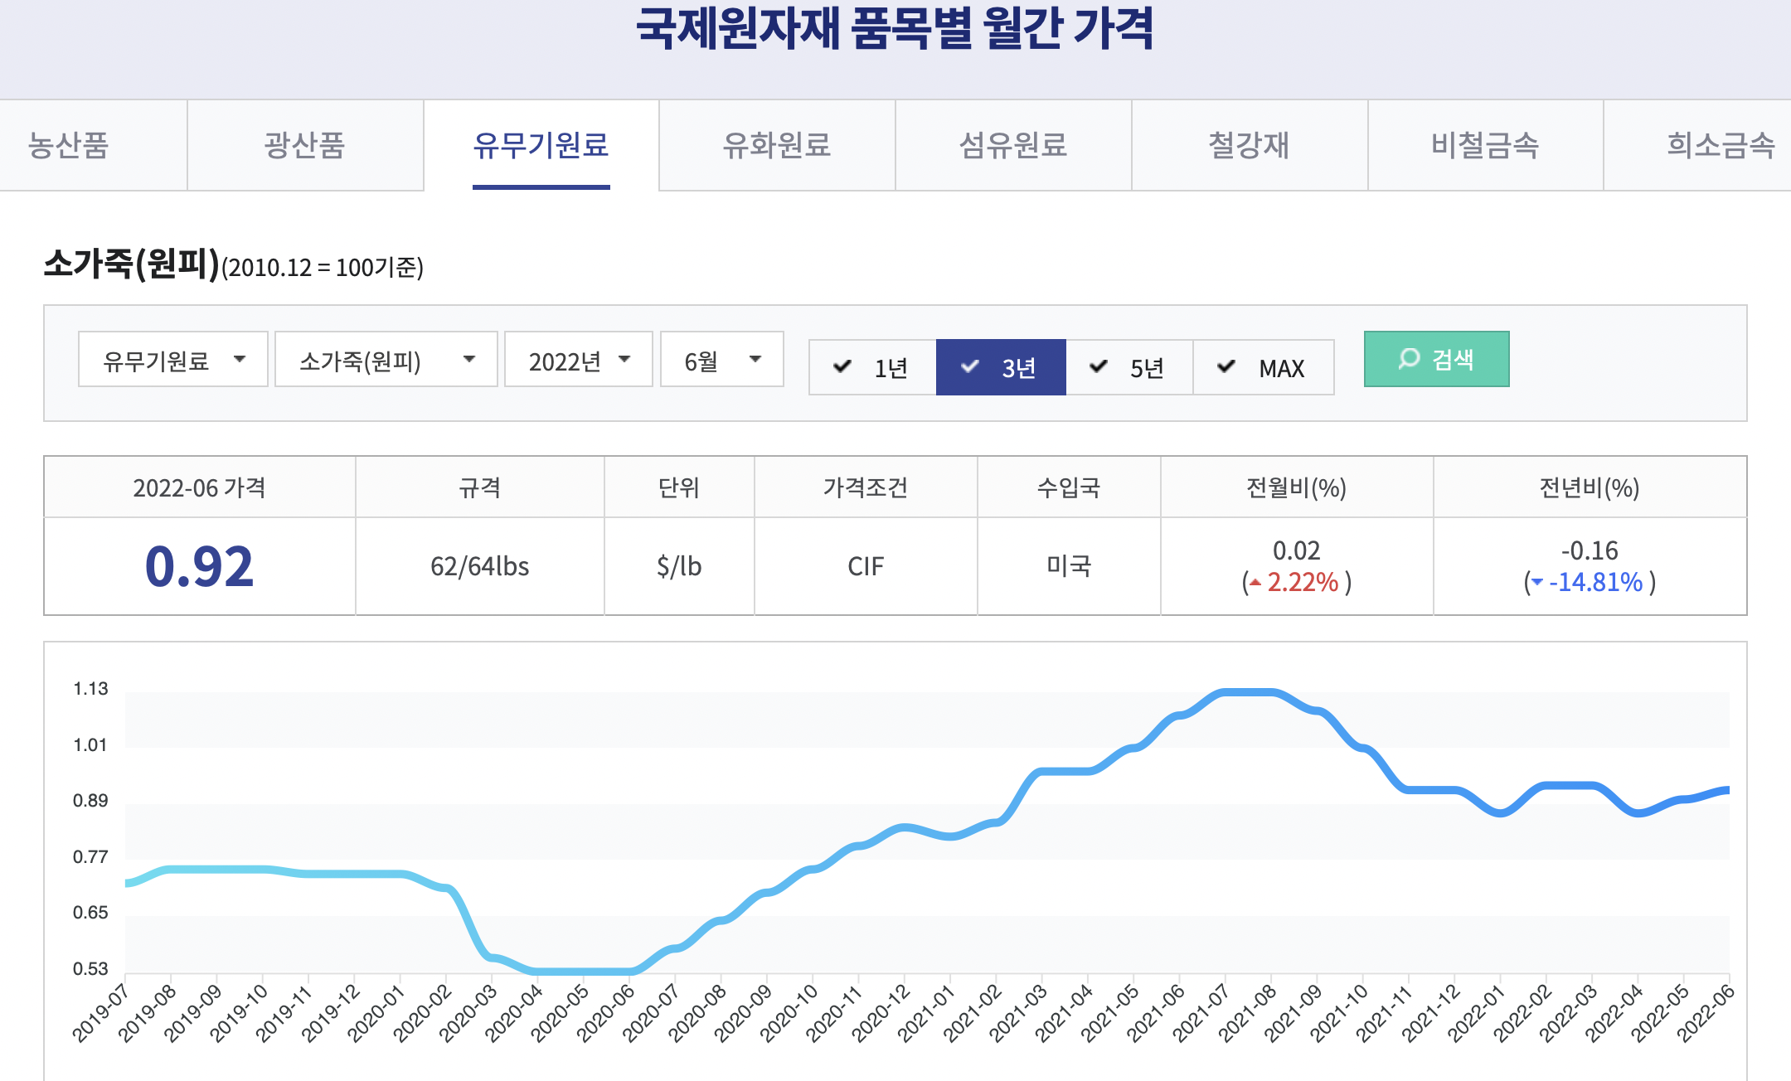
Task: Click the 검색 search button
Action: [1436, 359]
